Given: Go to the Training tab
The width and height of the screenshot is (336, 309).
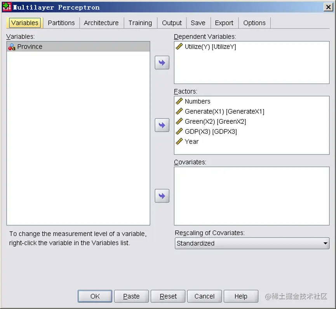Looking at the screenshot, I should point(140,23).
